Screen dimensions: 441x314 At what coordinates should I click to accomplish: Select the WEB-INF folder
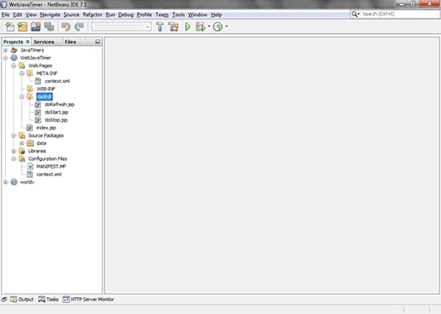(46, 89)
